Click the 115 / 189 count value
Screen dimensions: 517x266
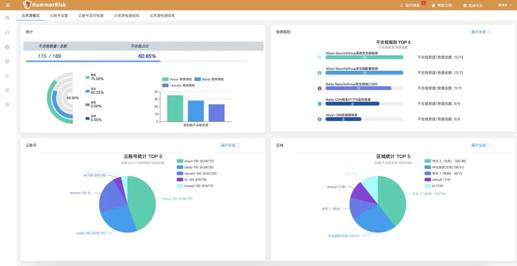coord(49,56)
